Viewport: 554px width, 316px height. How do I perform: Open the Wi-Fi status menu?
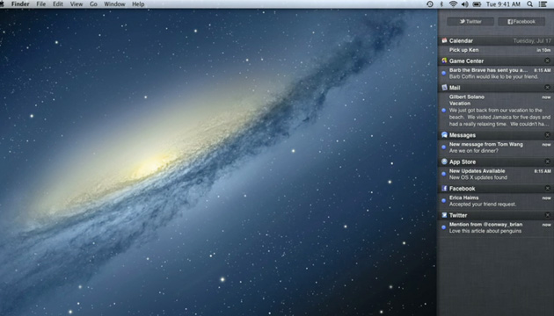453,4
